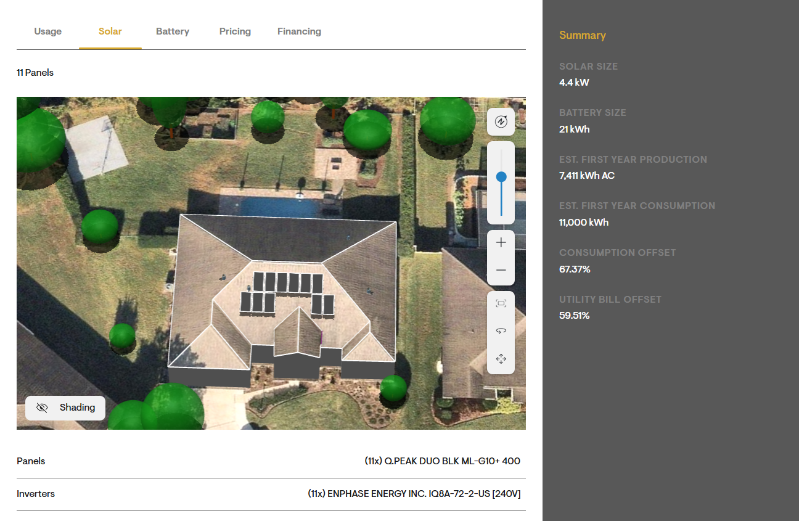Zoom in with the plus icon
Viewport: 799px width, 521px height.
(x=501, y=243)
